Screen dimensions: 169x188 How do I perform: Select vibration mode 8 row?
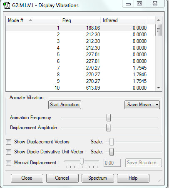point(77,75)
